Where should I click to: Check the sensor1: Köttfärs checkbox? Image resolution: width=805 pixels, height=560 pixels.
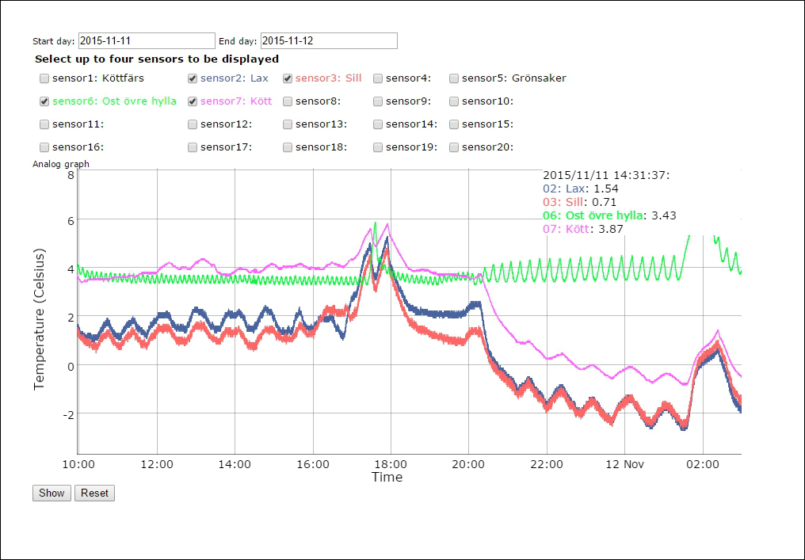click(44, 78)
